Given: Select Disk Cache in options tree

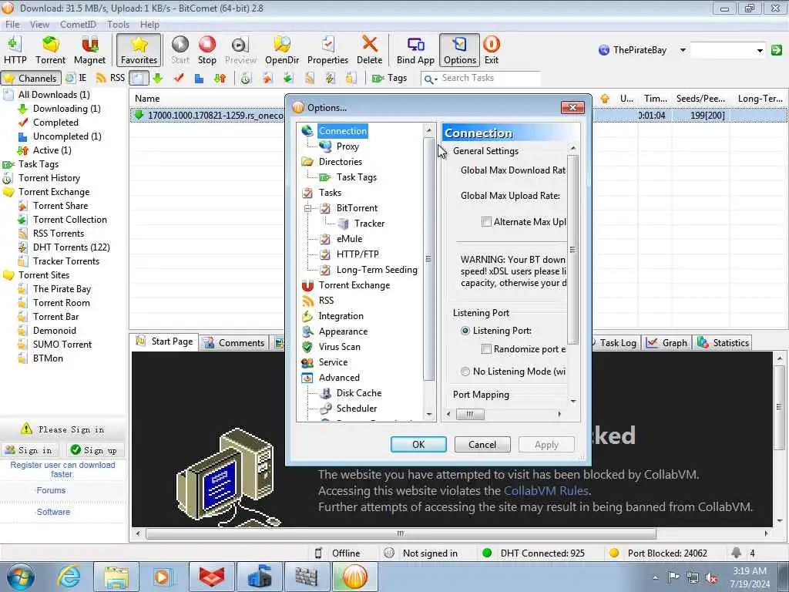Looking at the screenshot, I should click(x=359, y=393).
